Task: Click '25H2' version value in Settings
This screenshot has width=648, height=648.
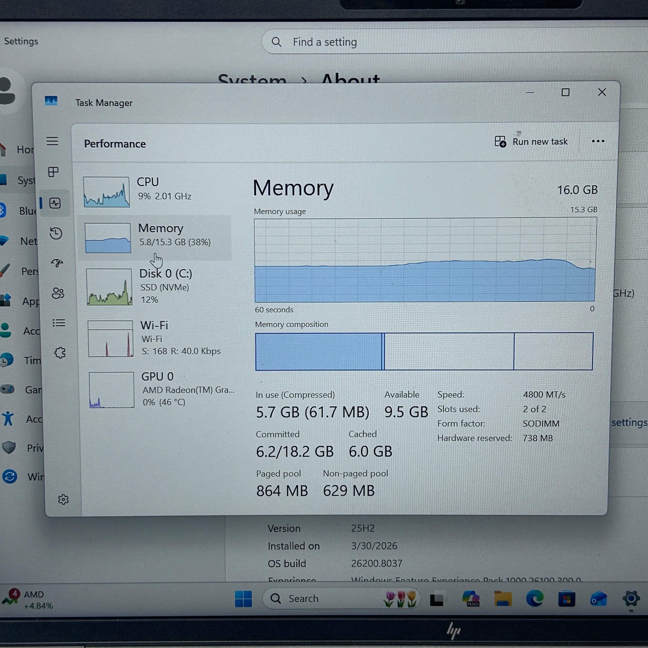Action: point(363,529)
